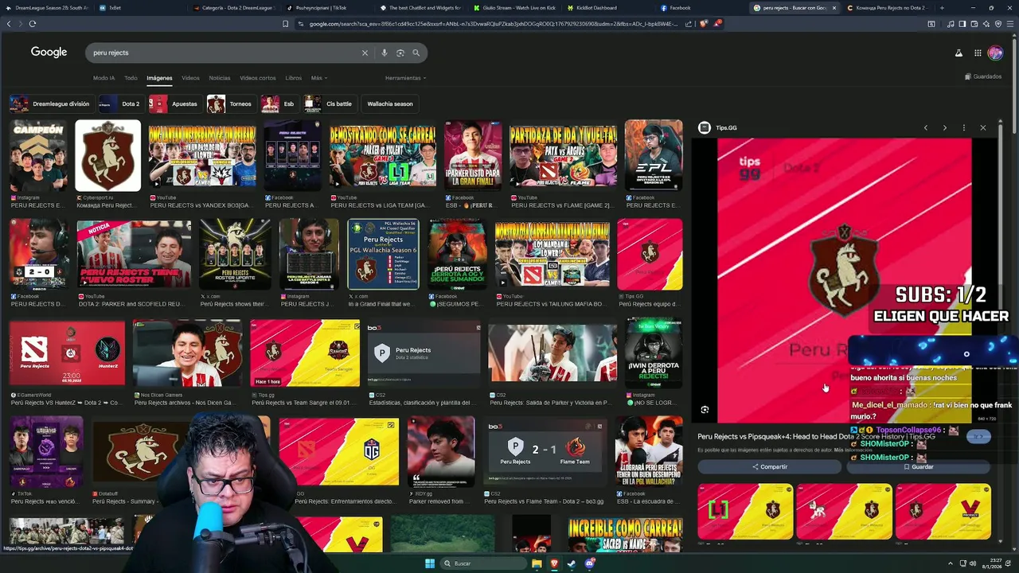Open Instagram CAMPEÓN team photo thumbnail
1019x573 pixels.
[38, 156]
